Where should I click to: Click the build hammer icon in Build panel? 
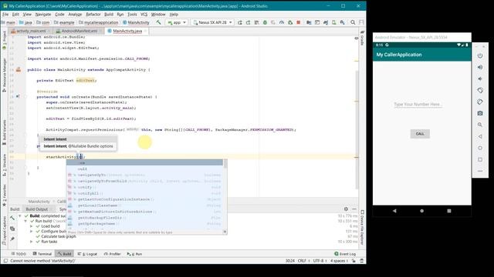coord(12,218)
